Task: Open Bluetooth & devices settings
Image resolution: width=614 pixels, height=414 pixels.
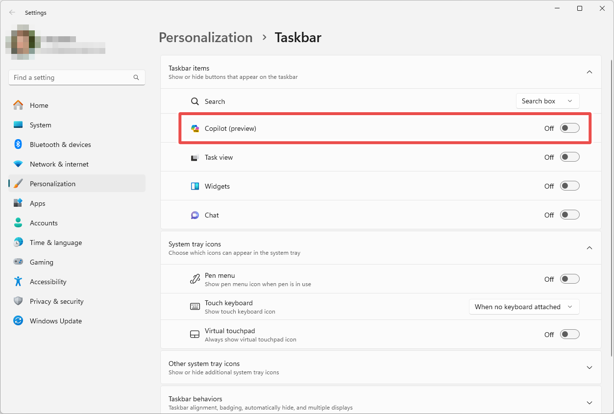Action: [77, 145]
